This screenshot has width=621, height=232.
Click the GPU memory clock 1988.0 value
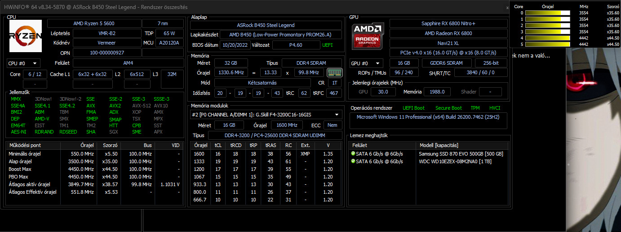pyautogui.click(x=437, y=92)
